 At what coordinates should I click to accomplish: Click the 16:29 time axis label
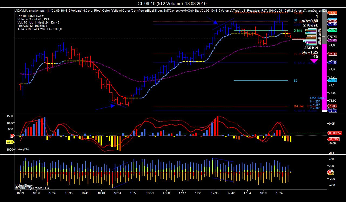[20, 193]
